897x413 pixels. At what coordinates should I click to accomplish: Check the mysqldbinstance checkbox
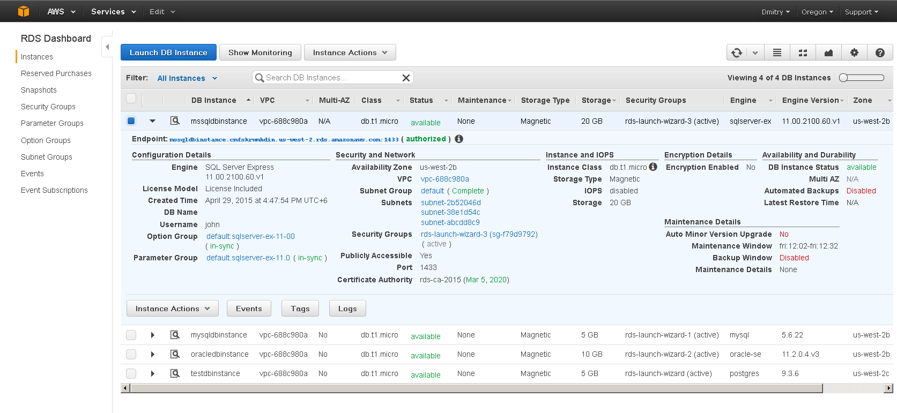click(131, 335)
